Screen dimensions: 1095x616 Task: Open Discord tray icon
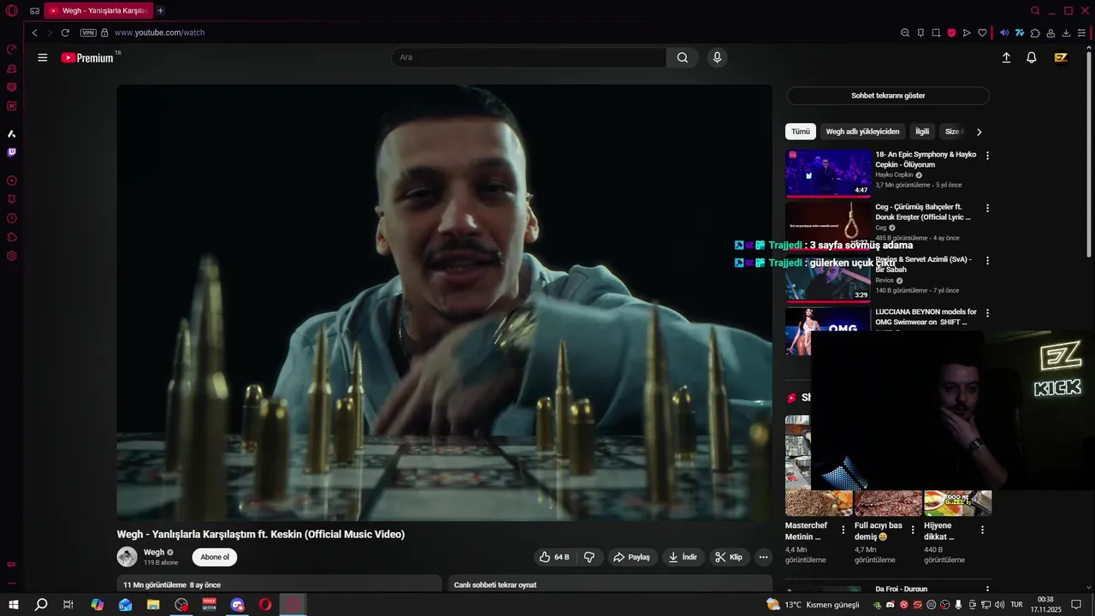pos(890,605)
